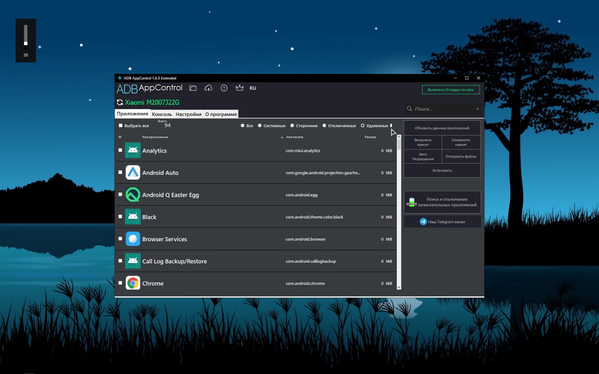Sort by Размер column header
The width and height of the screenshot is (599, 374).
(x=370, y=137)
